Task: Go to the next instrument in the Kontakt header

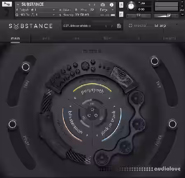Action: [95, 5]
